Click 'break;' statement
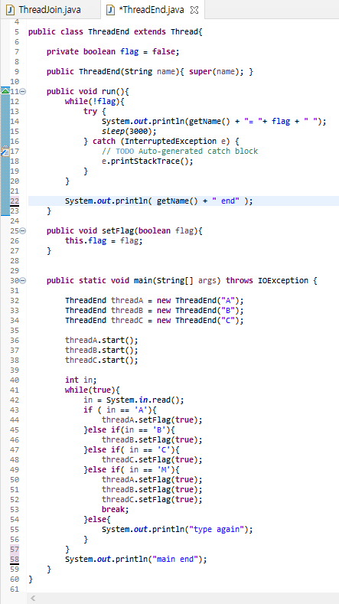This screenshot has height=604, width=339. (x=116, y=510)
